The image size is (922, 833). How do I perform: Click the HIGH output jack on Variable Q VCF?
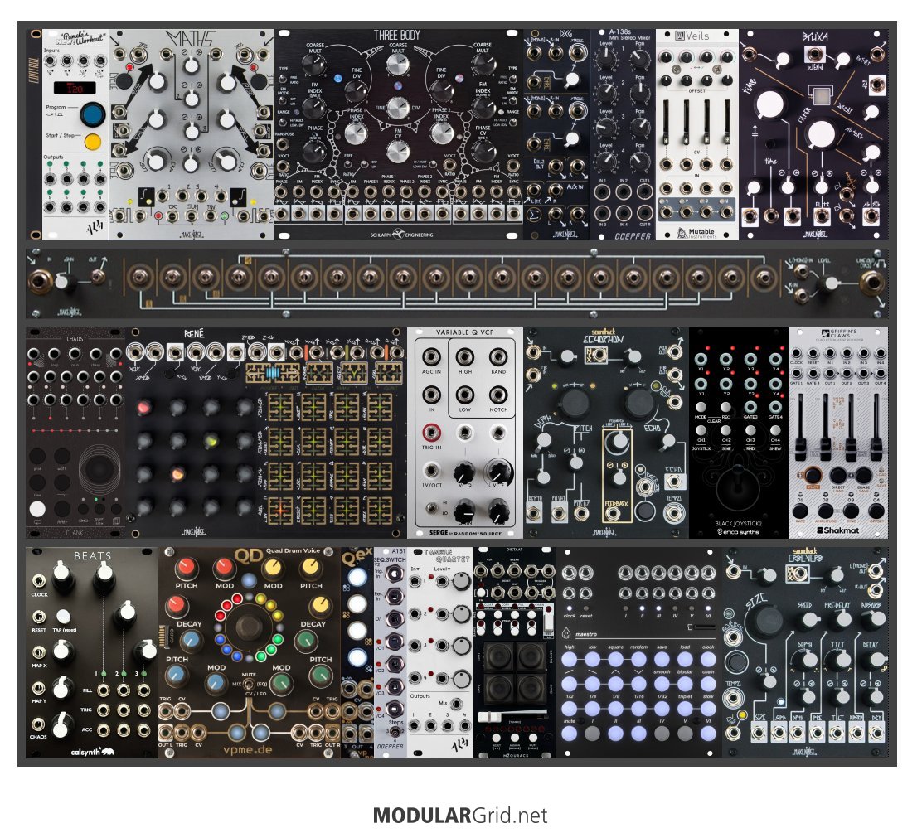(464, 357)
